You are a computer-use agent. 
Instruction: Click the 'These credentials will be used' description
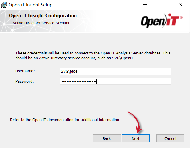point(93,55)
